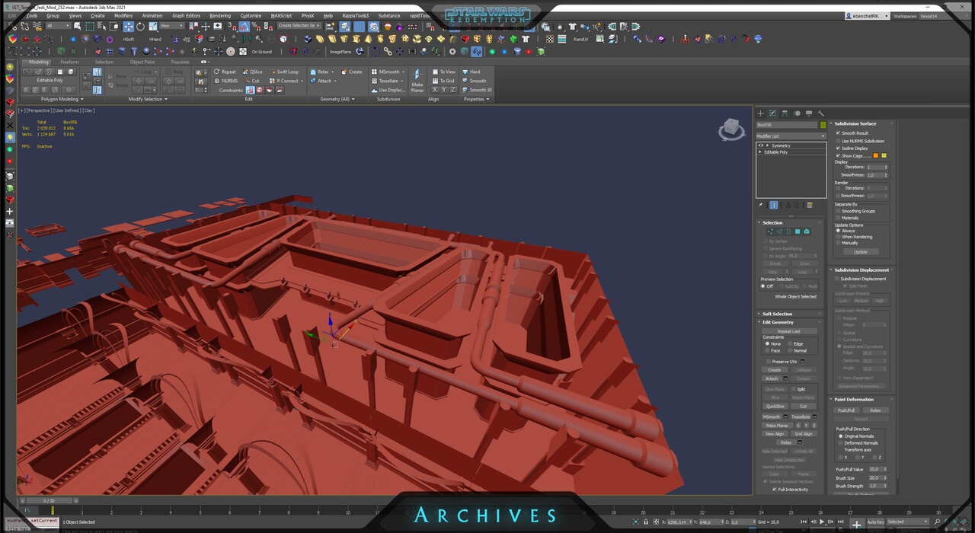975x533 pixels.
Task: Click the Repeat Last button
Action: tap(789, 331)
